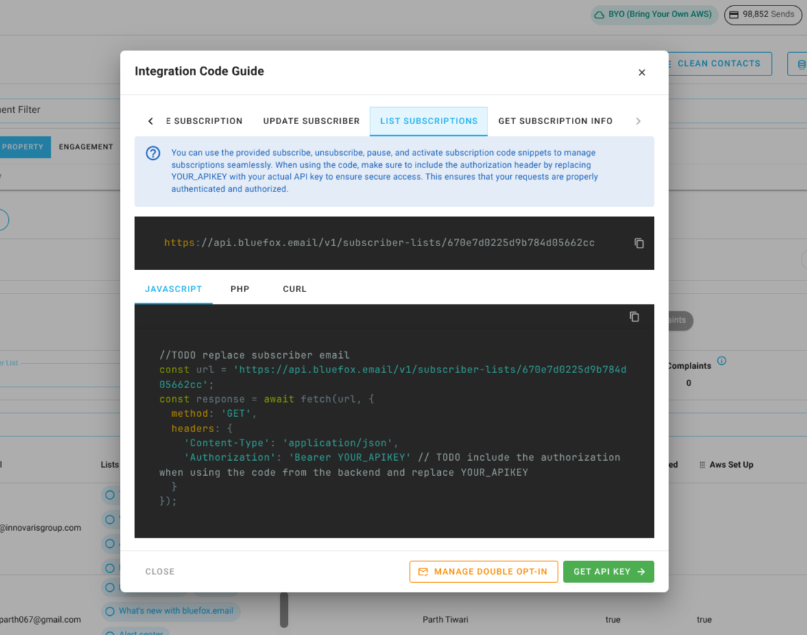807x635 pixels.
Task: Open Manage Double Opt-In
Action: point(483,572)
